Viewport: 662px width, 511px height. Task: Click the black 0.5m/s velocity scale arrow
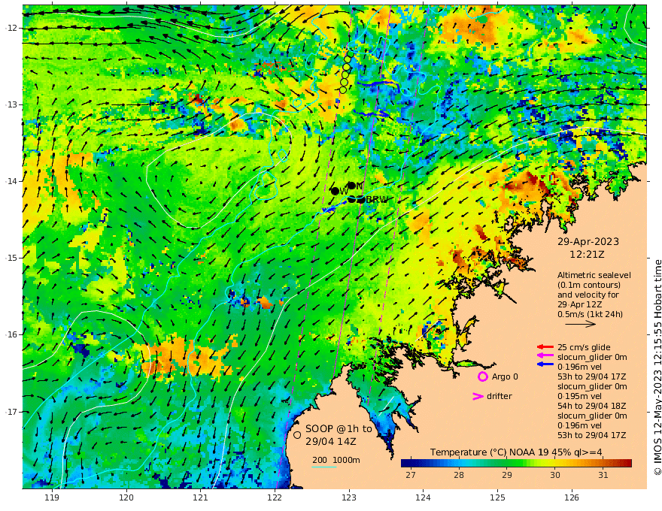click(x=581, y=324)
